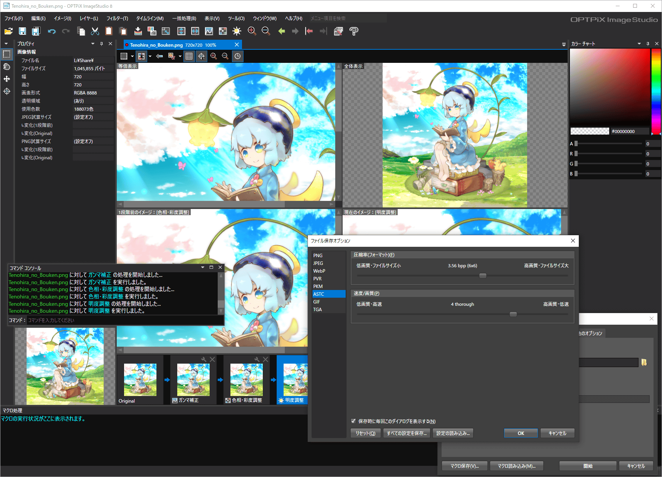Viewport: 662px width, 477px height.
Task: Click the メニュー項目を検索 search box
Action: [348, 18]
